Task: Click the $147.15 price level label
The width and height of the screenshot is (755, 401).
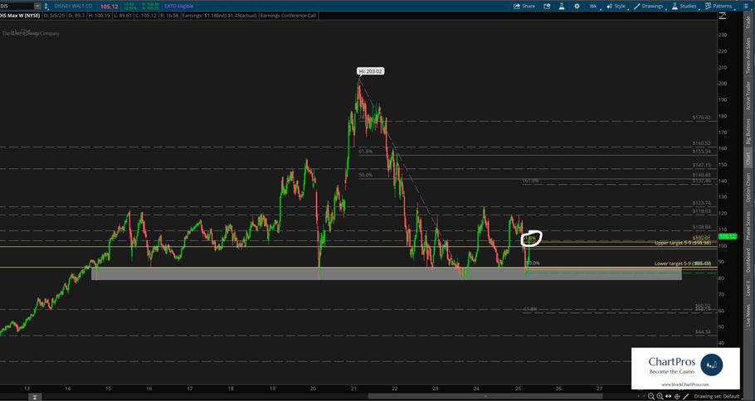Action: [x=702, y=165]
